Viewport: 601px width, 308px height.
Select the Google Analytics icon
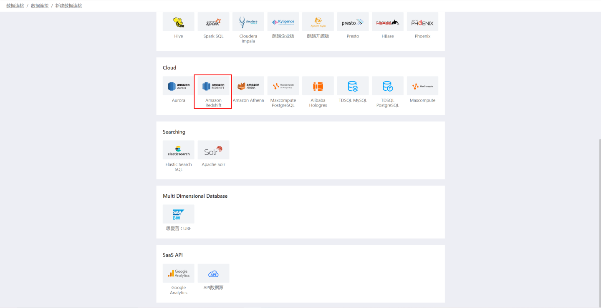pos(179,273)
